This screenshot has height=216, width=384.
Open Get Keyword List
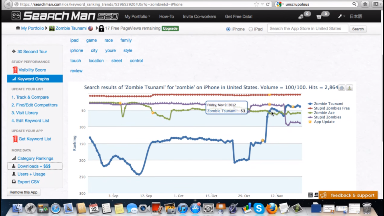pos(34,139)
